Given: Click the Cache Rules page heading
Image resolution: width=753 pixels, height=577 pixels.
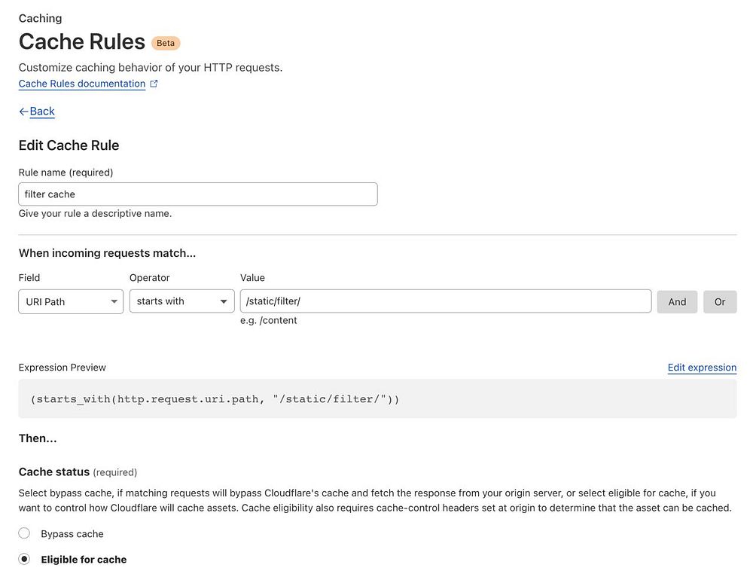Looking at the screenshot, I should 81,41.
